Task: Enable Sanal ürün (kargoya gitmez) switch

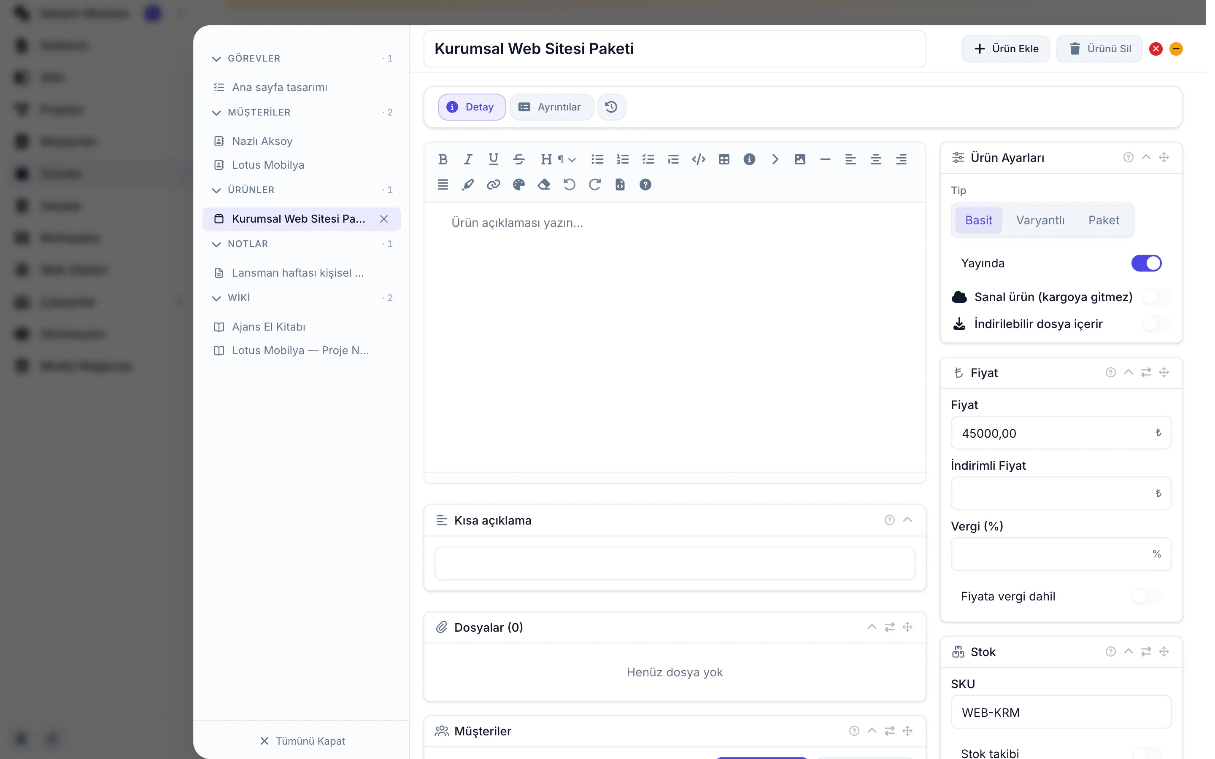Action: coord(1156,297)
